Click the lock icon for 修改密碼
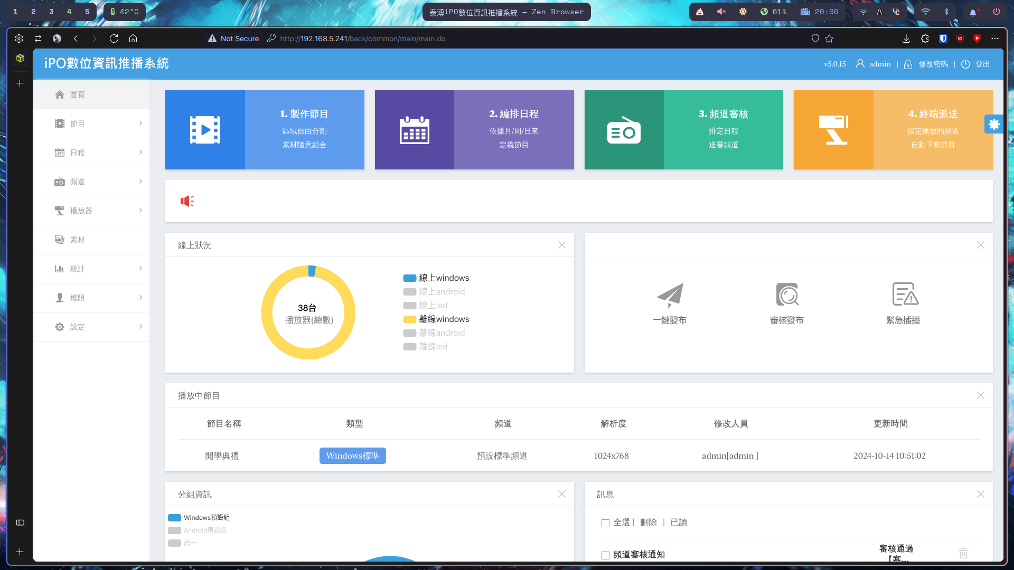1014x570 pixels. [x=908, y=64]
